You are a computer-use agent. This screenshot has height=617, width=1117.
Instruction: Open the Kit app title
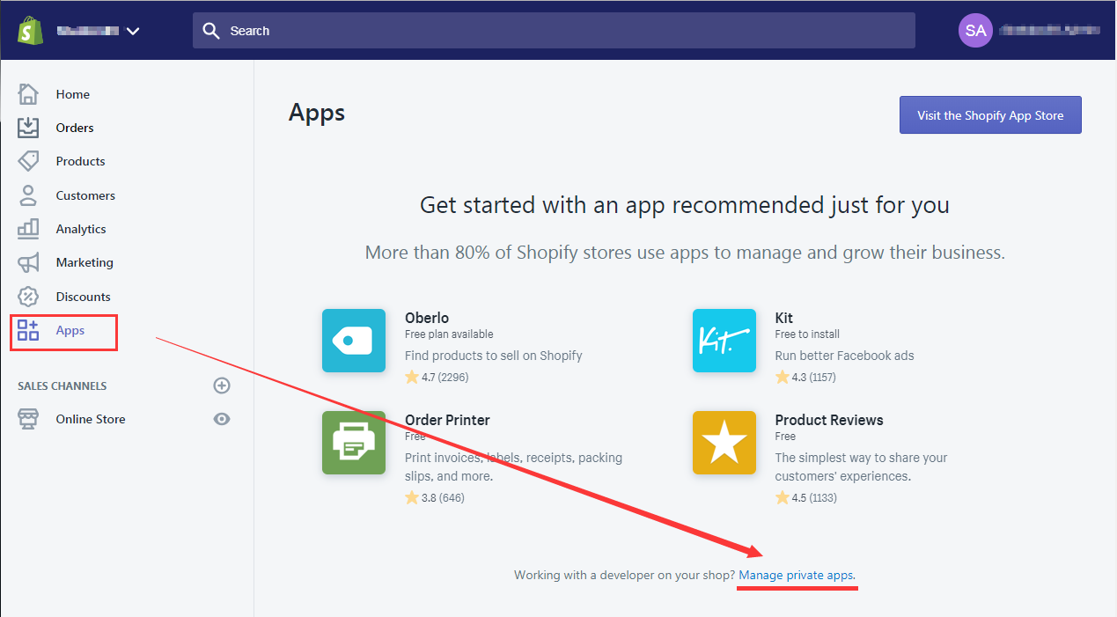(784, 318)
